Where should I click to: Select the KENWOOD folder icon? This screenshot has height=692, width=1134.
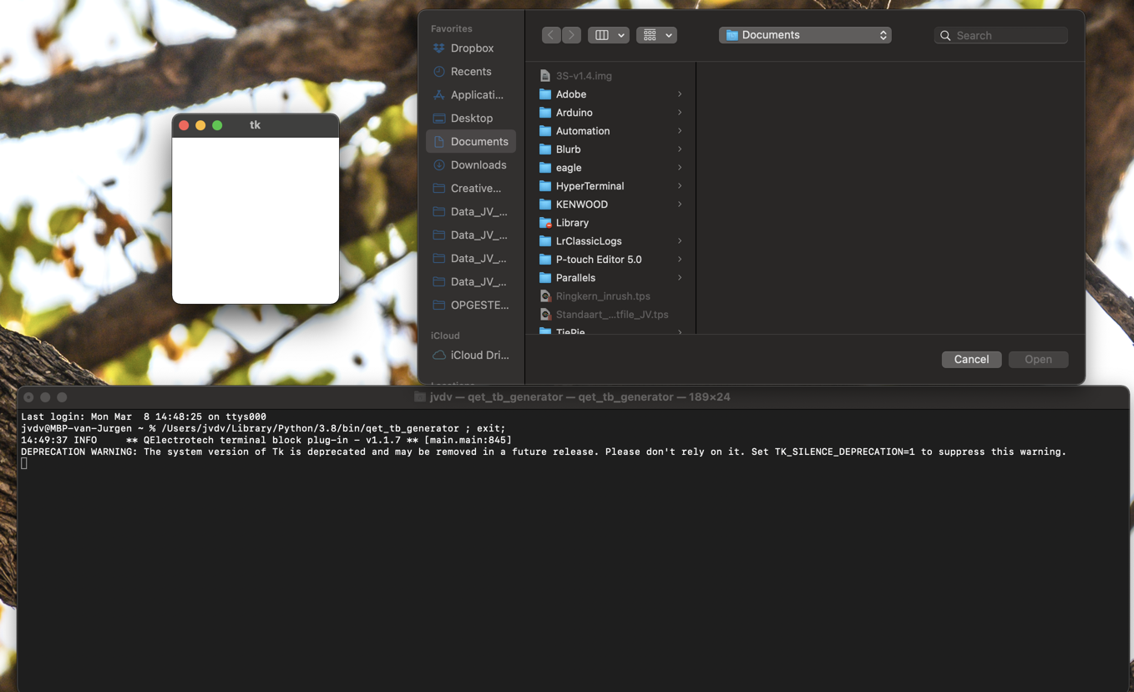(545, 205)
